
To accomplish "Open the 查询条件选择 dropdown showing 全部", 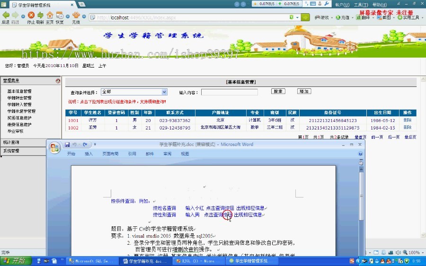I will click(134, 92).
